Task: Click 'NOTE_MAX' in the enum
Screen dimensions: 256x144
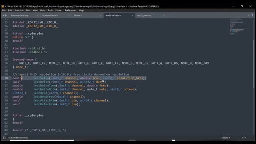Action: pos(202,63)
